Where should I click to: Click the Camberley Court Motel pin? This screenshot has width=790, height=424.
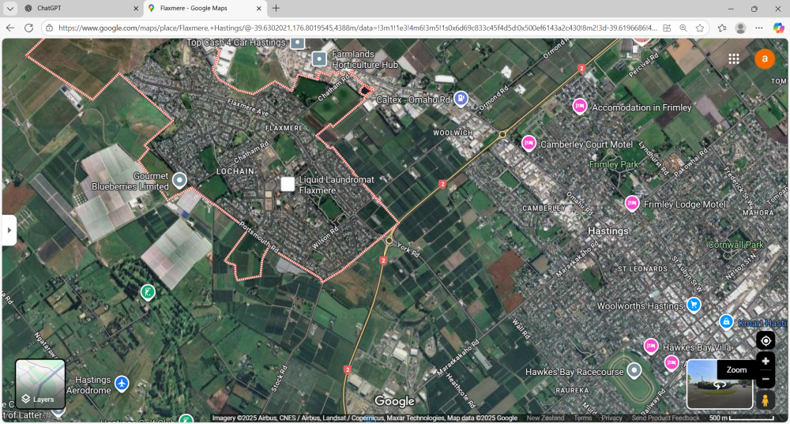click(529, 143)
